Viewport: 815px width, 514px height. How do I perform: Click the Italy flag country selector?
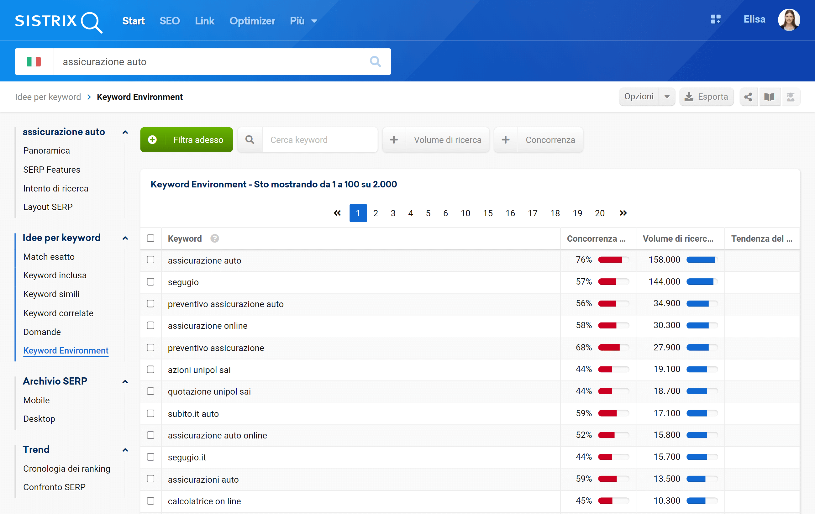pos(34,61)
